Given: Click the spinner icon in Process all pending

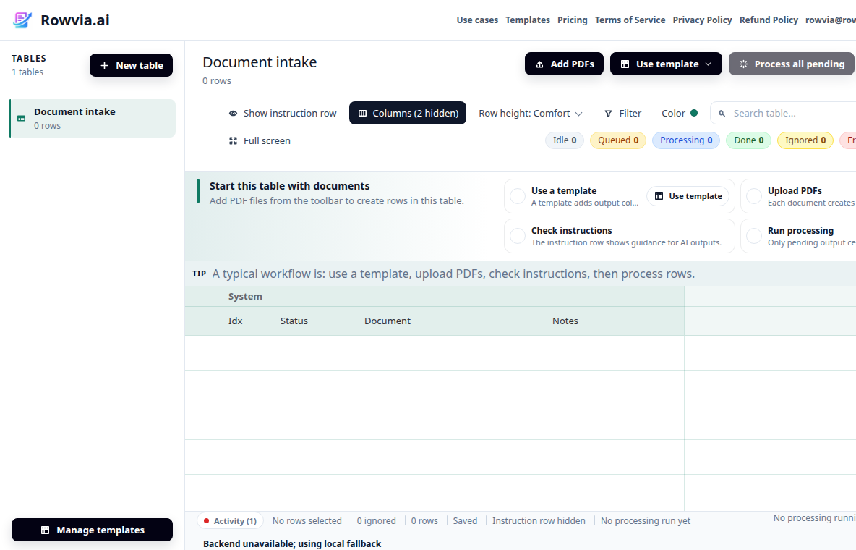Looking at the screenshot, I should [743, 64].
